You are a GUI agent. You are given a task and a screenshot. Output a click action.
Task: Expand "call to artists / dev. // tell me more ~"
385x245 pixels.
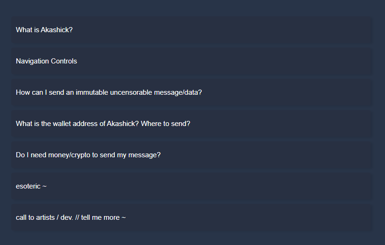click(191, 217)
